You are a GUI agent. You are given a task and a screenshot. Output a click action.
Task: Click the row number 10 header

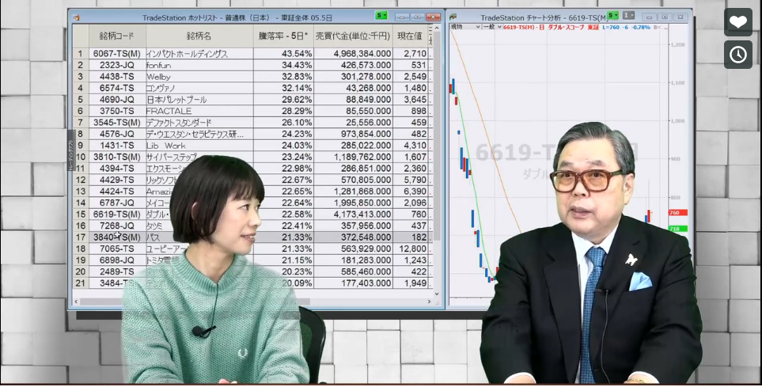pos(81,157)
